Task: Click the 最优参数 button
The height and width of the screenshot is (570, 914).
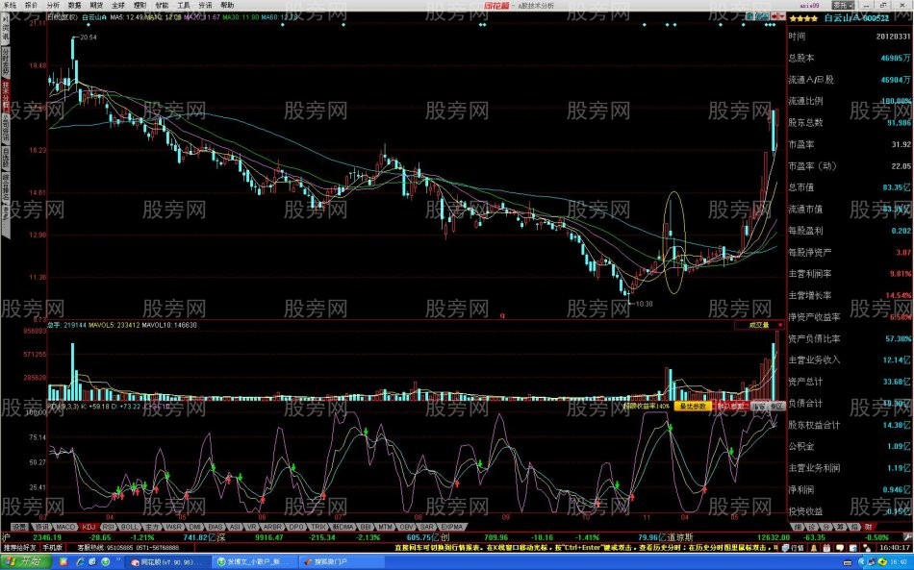Action: (693, 406)
